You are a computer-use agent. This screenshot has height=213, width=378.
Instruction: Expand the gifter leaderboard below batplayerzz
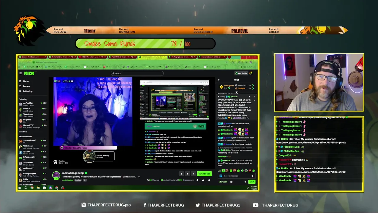(x=237, y=92)
